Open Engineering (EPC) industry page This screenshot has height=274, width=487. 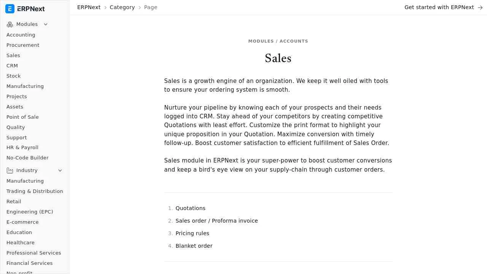pos(30,212)
